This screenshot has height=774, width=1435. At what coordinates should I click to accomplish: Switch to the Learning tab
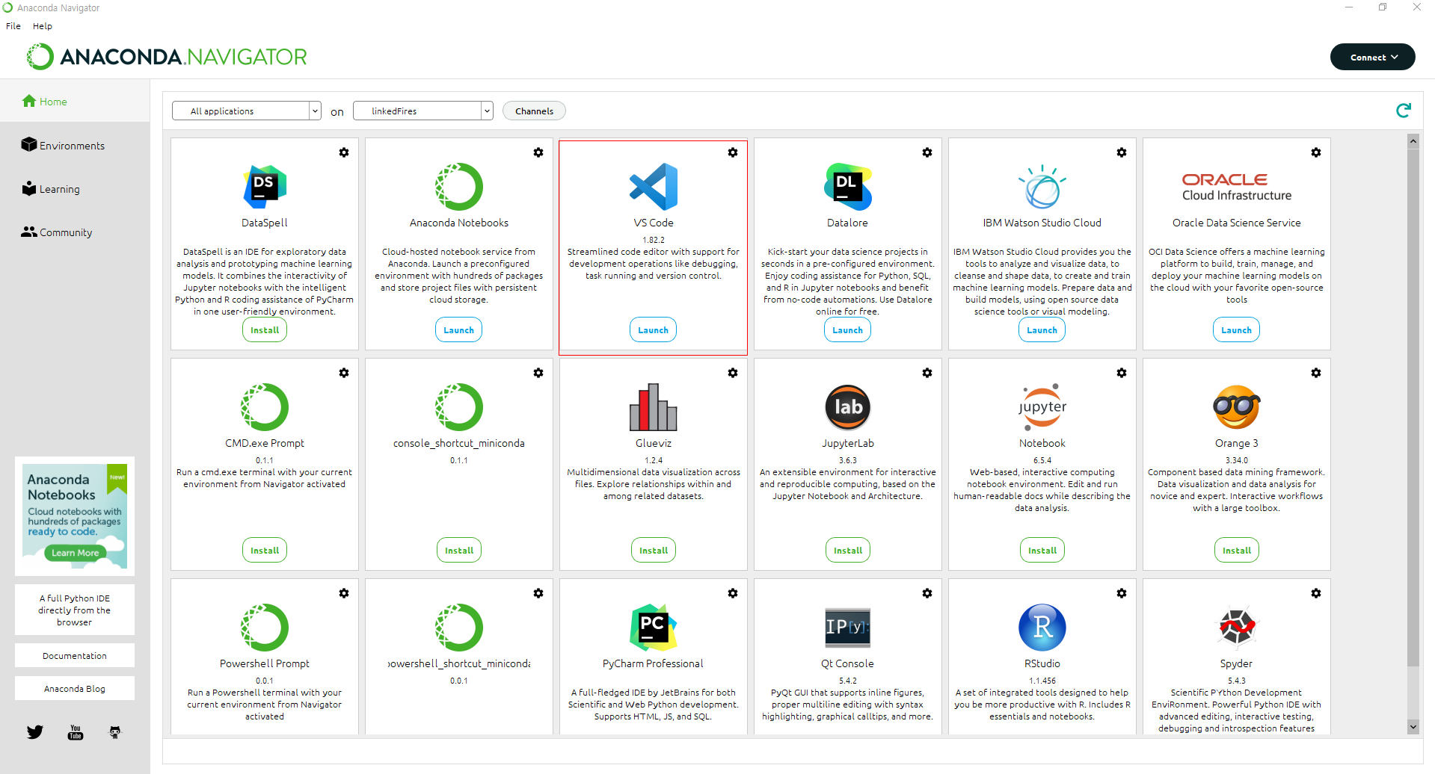tap(75, 188)
